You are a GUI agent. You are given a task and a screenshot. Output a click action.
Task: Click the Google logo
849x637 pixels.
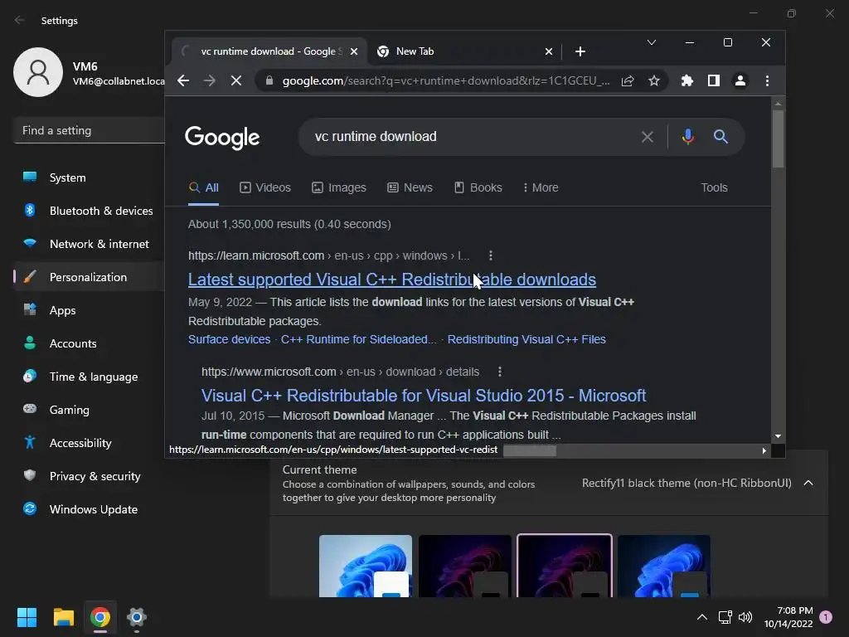point(222,138)
